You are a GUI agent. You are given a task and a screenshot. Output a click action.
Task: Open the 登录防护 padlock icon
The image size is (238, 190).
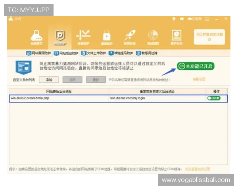point(107,37)
